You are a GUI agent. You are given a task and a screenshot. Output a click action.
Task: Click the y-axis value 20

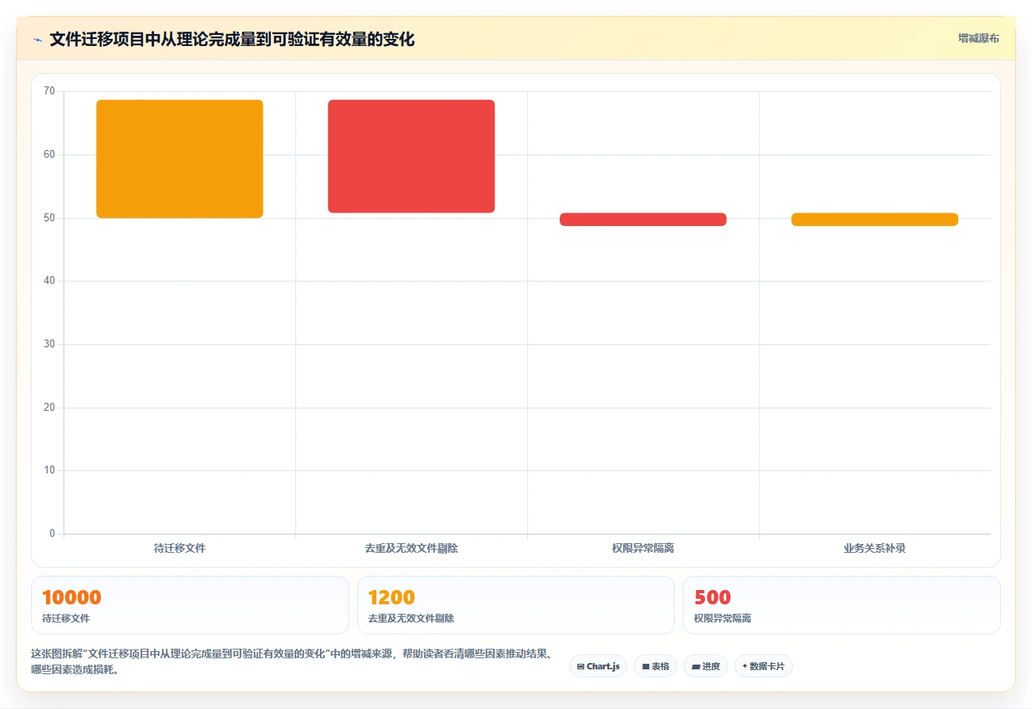click(49, 408)
